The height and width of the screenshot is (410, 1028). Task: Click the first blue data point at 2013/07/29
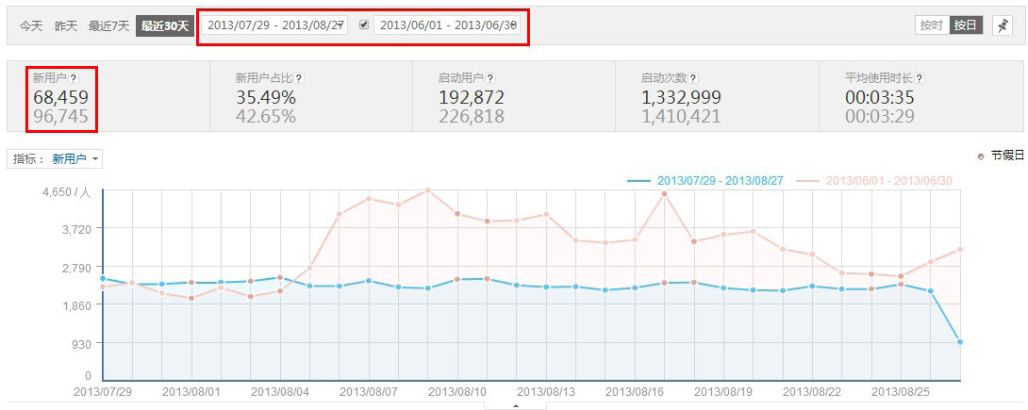103,278
